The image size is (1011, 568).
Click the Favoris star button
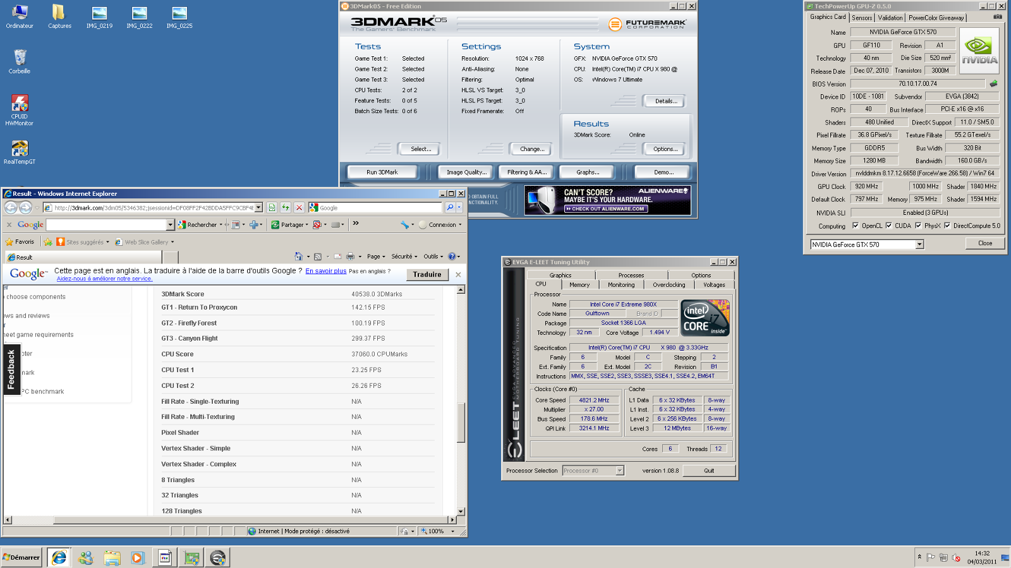tap(20, 241)
